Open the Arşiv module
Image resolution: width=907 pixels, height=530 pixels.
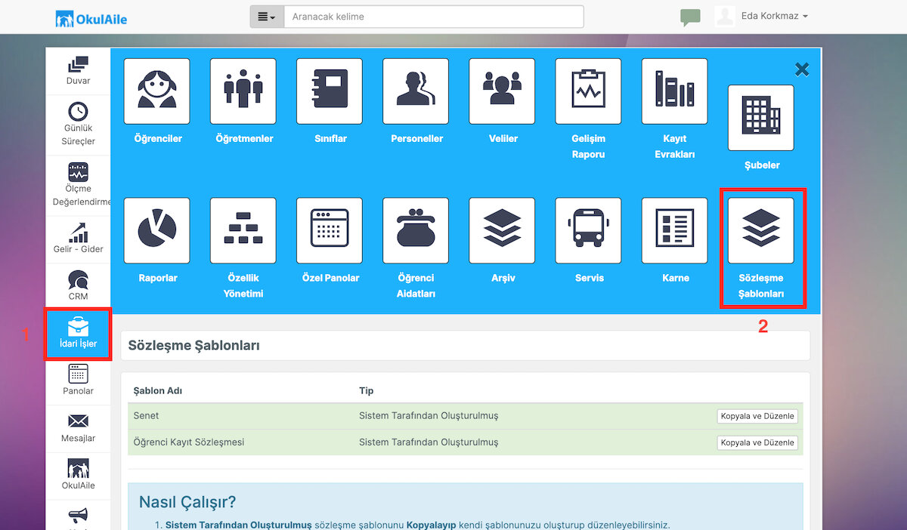pos(502,230)
